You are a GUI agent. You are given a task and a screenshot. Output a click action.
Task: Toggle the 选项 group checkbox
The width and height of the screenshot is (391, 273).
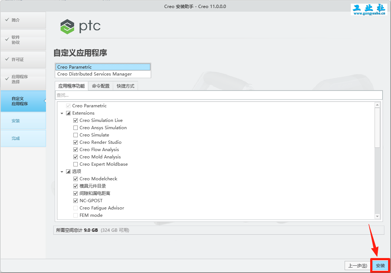point(68,172)
